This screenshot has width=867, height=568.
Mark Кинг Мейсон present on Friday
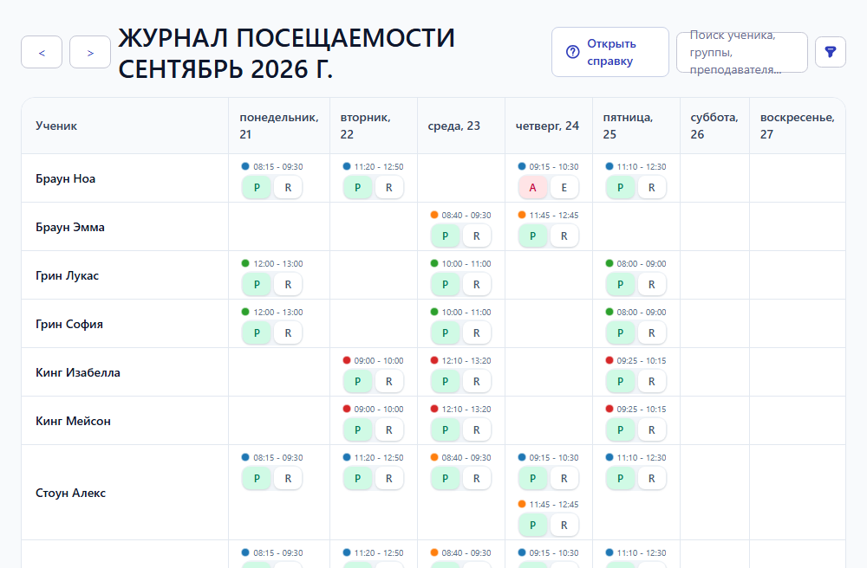point(620,430)
